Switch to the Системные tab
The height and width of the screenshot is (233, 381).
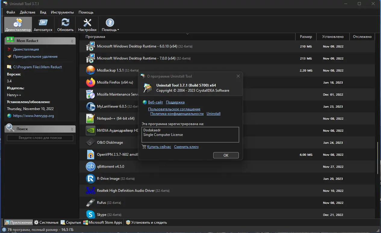coord(46,222)
